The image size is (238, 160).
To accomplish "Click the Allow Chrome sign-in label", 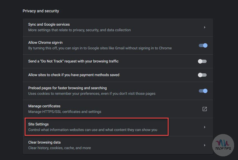I will (x=45, y=43).
